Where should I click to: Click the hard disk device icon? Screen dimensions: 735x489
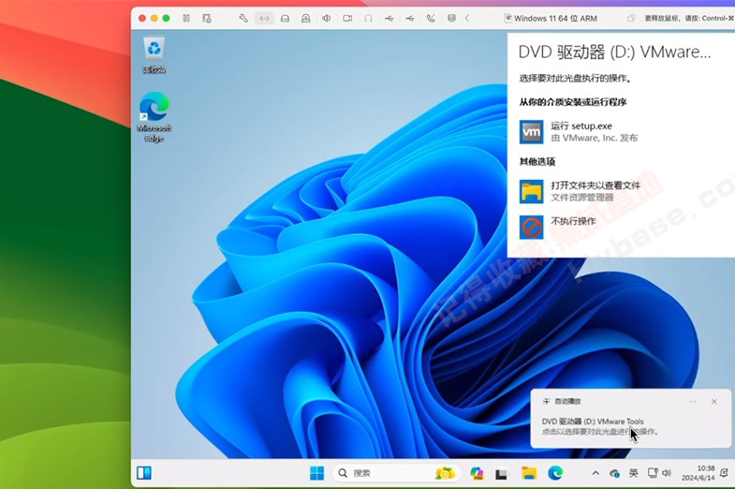tap(285, 19)
